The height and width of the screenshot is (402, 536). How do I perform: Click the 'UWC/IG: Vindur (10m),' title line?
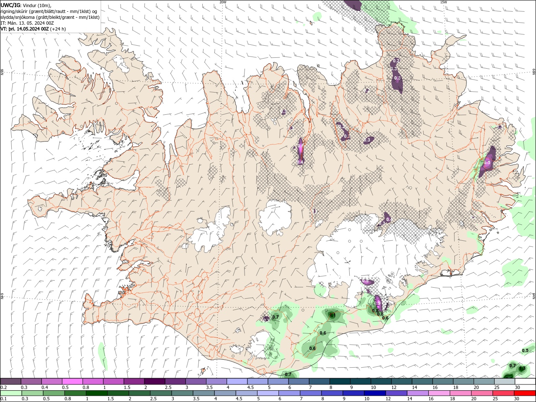[x=26, y=5]
